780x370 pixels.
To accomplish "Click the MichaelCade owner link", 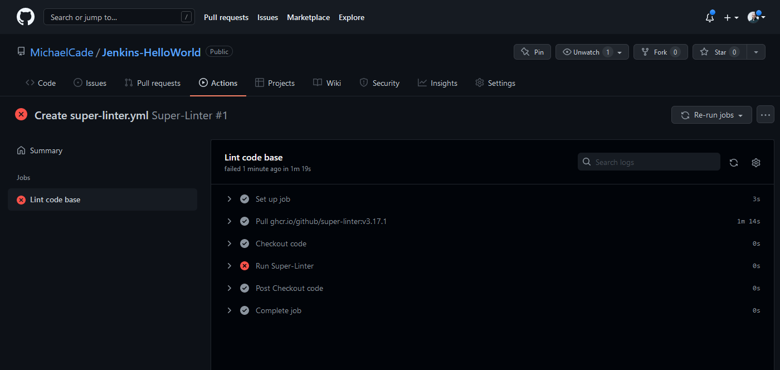I will coord(61,52).
